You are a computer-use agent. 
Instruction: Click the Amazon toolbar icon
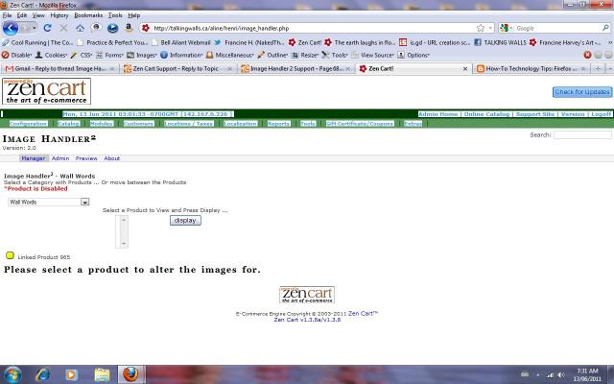pyautogui.click(x=129, y=28)
